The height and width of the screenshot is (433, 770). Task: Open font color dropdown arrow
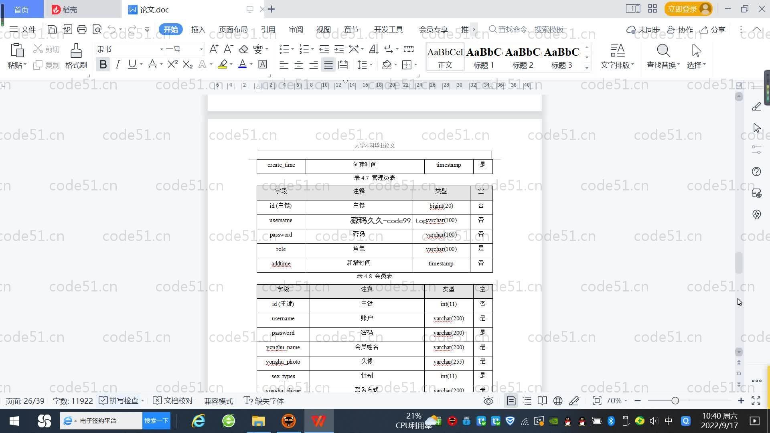click(251, 65)
